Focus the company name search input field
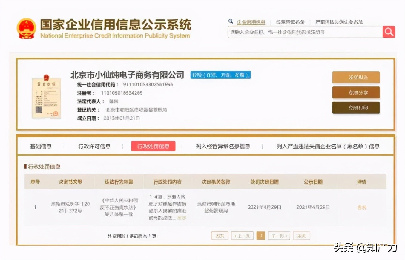 pos(305,32)
